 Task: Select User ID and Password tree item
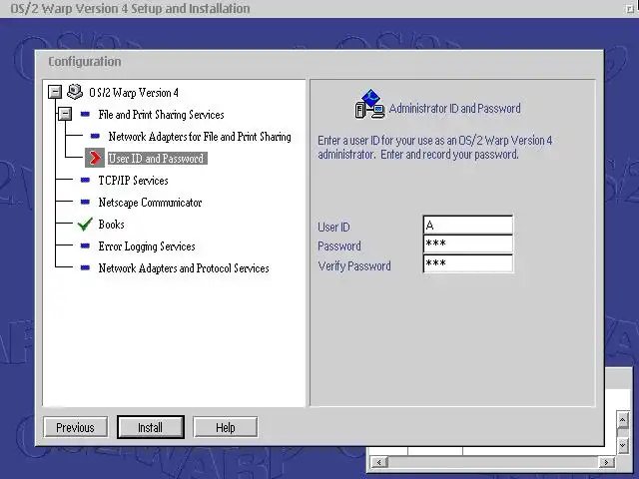158,159
